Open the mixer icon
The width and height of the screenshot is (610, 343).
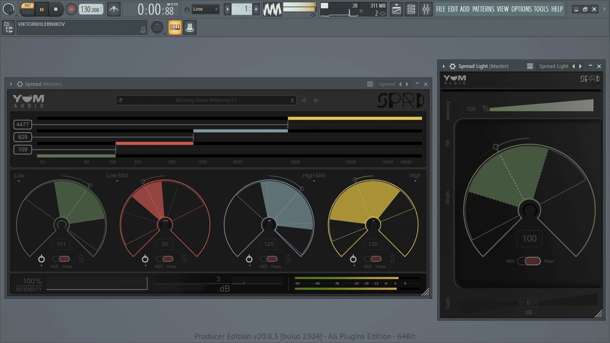point(426,9)
